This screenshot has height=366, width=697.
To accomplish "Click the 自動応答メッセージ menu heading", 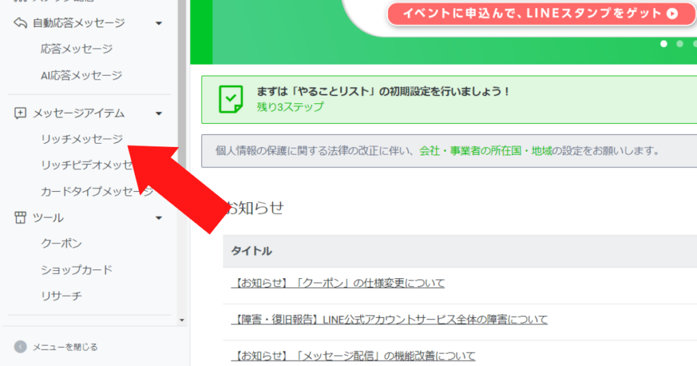I will tap(79, 23).
